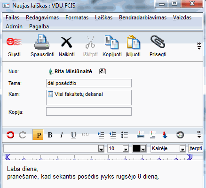
Task: Undo last action with red arrow
Action: click(10, 135)
